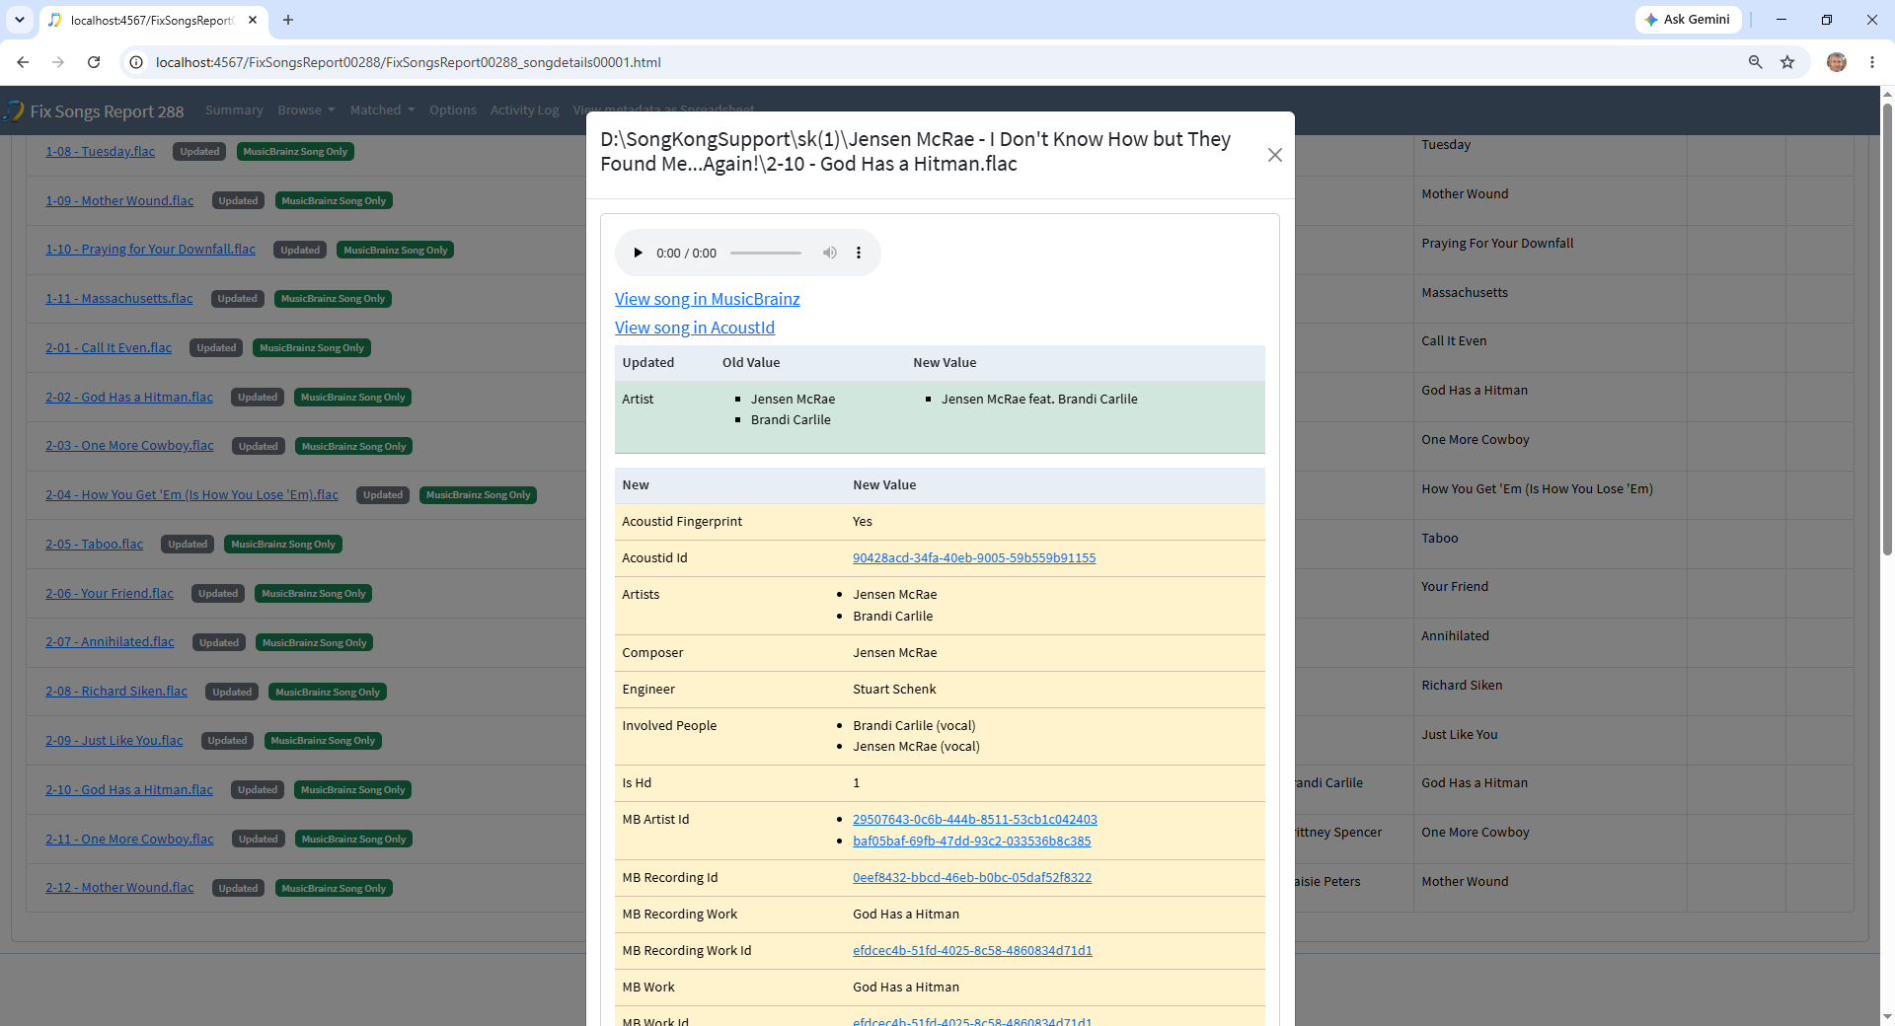Open the Acoustid Id 90428acd link
Screen dimensions: 1895x1026
coord(974,558)
